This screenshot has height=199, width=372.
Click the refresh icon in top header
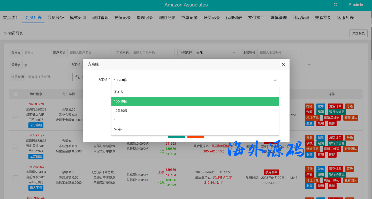[335, 5]
